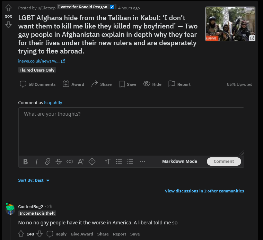Expand more formatting options ellipsis

[x=142, y=162]
